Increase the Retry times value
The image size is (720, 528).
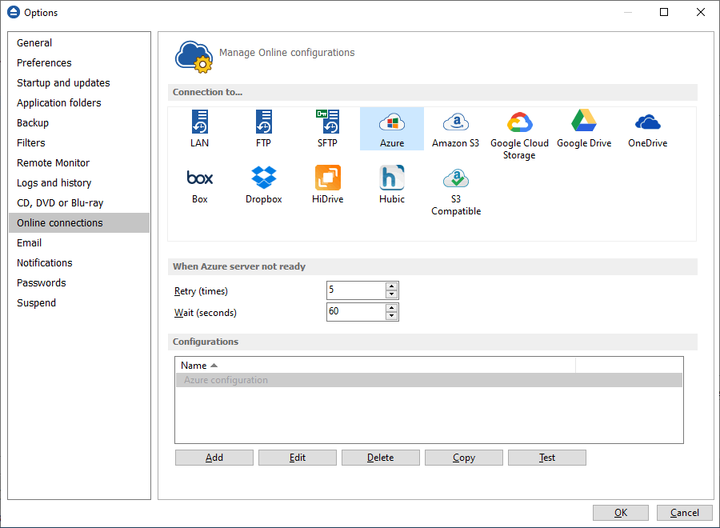tap(391, 286)
